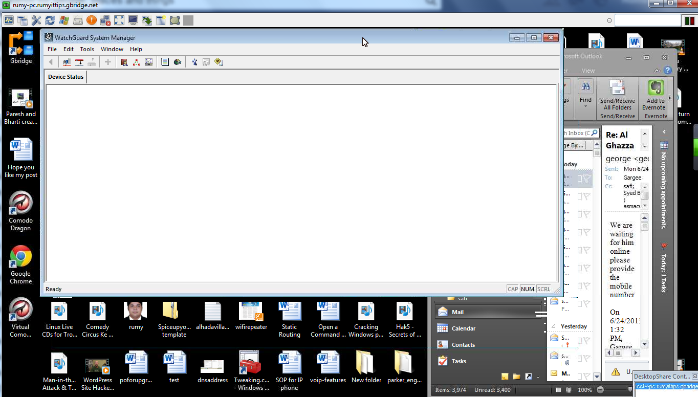Viewport: 698px width, 397px height.
Task: Select the Tweaking.com Windows repair desktop icon
Action: (x=251, y=370)
